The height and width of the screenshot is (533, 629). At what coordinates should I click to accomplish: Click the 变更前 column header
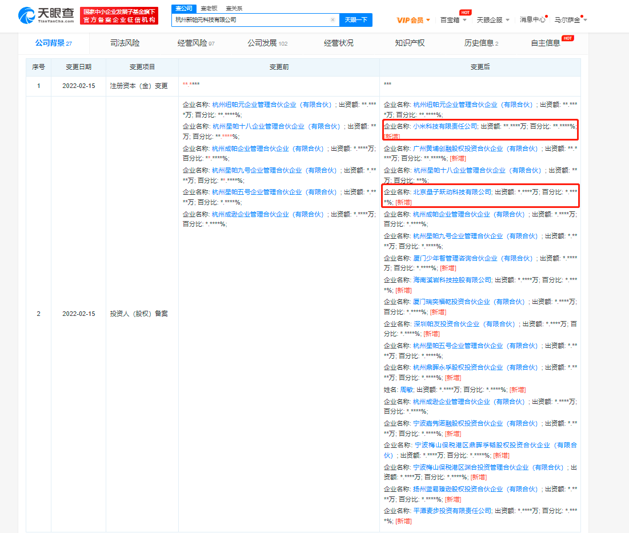[x=279, y=67]
